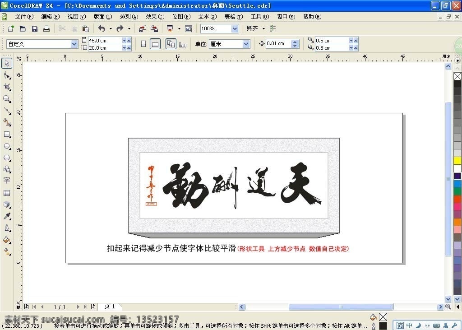Image resolution: width=462 pixels, height=330 pixels.
Task: Click the duplicate distance x 0.5 cm field
Action: click(x=332, y=40)
